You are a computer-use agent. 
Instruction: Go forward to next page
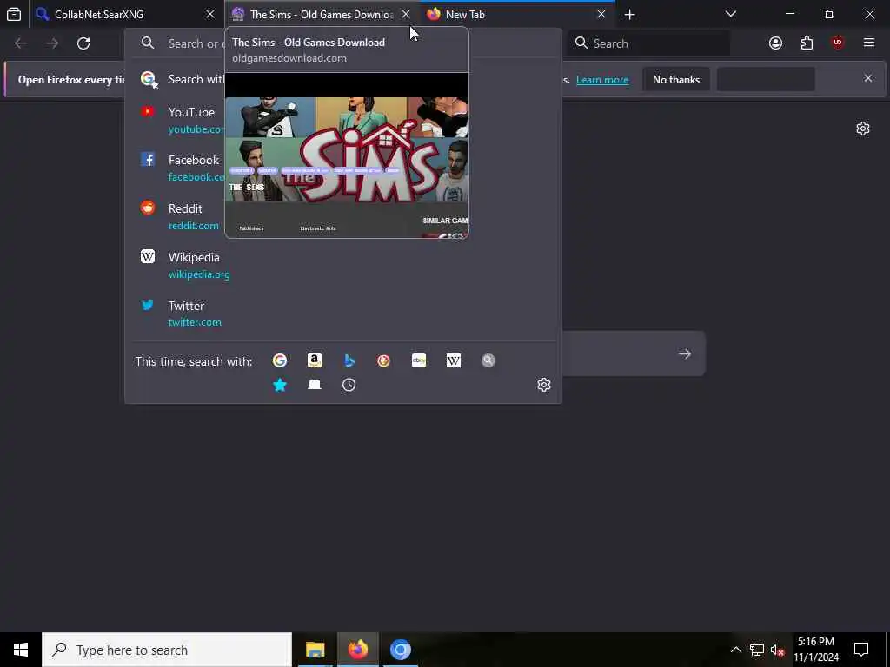(x=52, y=43)
